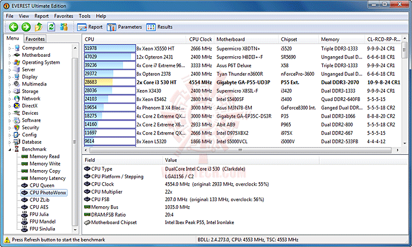This screenshot has width=412, height=247.
Task: Open the File menu
Action: click(10, 16)
